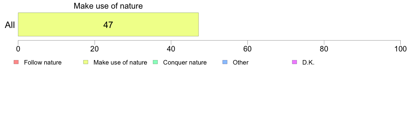The width and height of the screenshot is (410, 127).
Task: Click the 0 axis tick label
Action: point(18,49)
